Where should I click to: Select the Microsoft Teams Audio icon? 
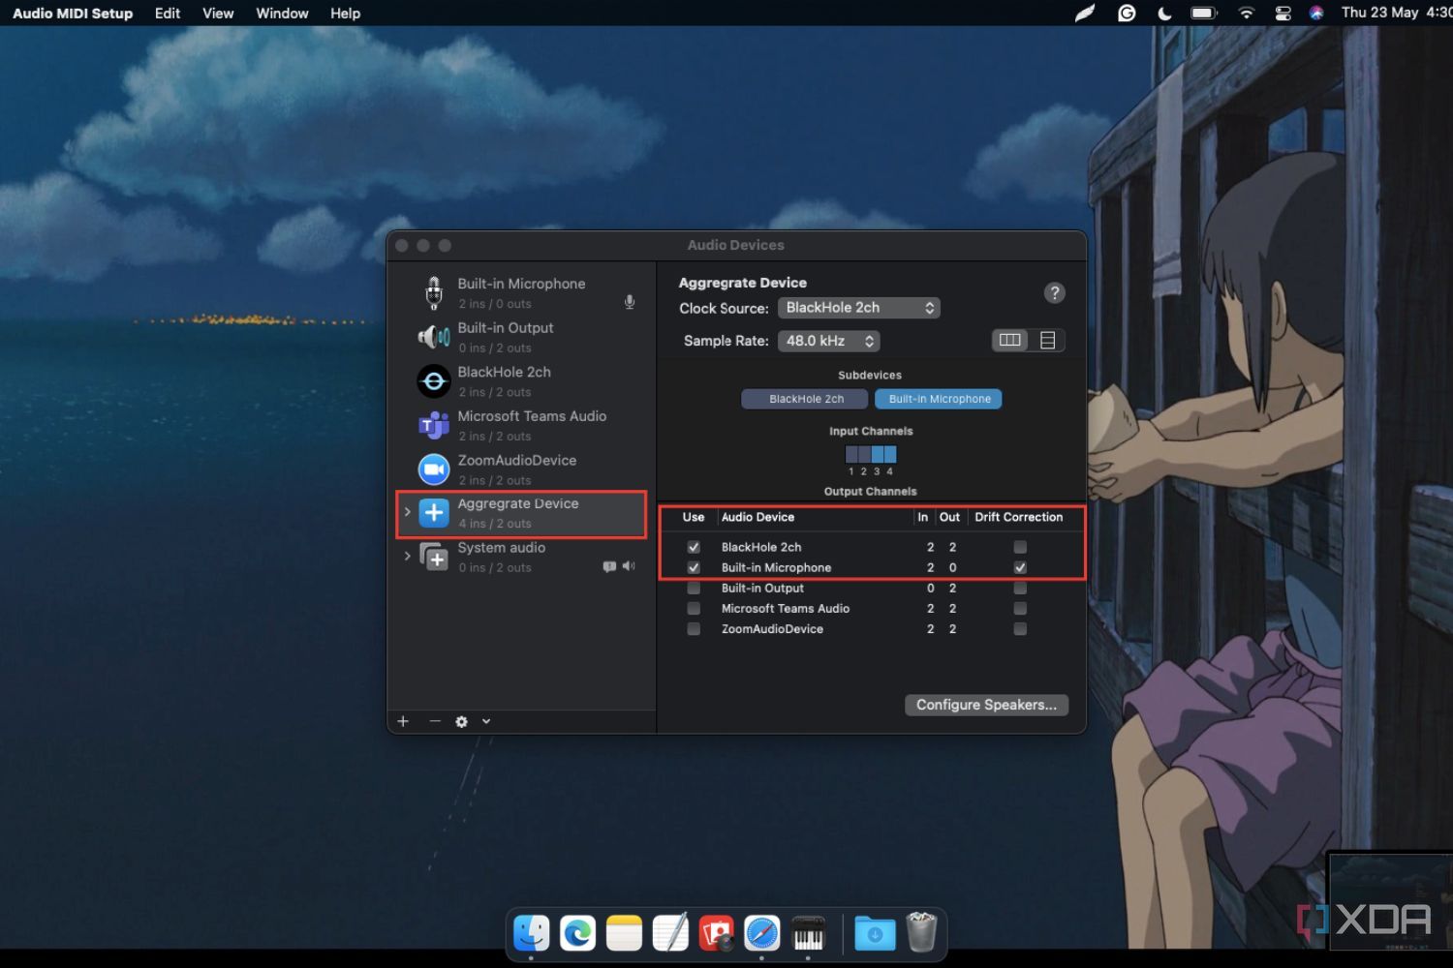434,425
